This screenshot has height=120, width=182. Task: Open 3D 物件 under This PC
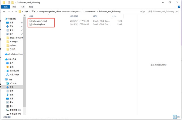coord(13,83)
